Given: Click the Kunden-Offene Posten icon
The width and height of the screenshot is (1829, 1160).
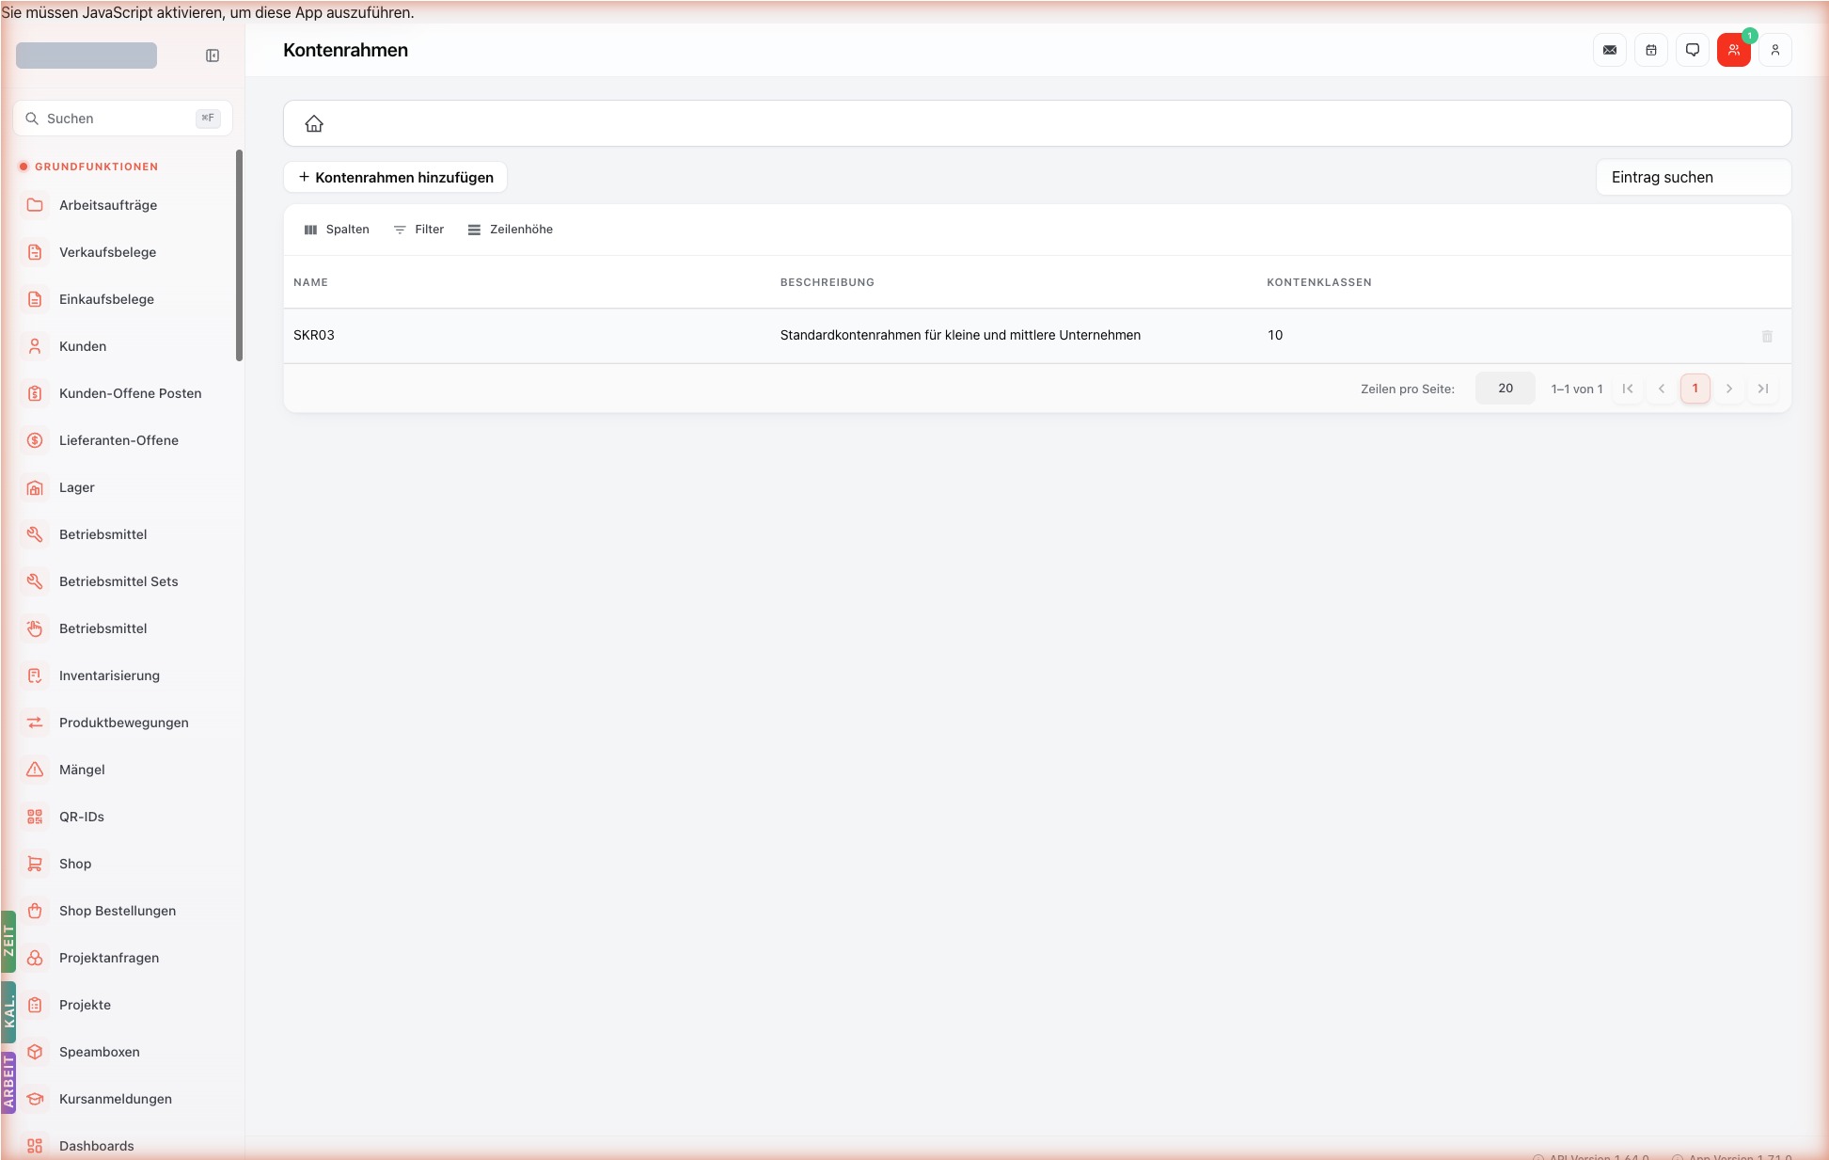Looking at the screenshot, I should pos(35,393).
